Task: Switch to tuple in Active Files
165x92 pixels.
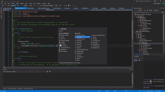Action: pos(77,60)
